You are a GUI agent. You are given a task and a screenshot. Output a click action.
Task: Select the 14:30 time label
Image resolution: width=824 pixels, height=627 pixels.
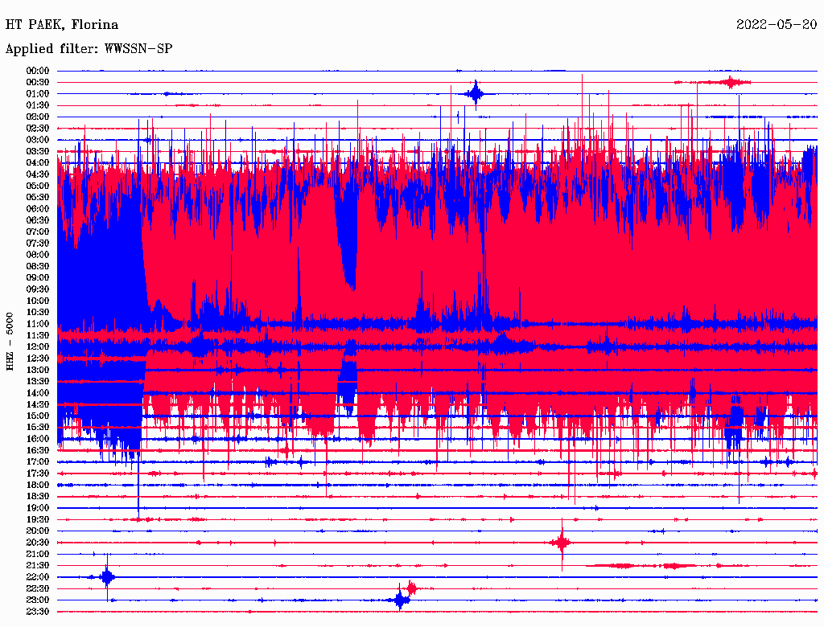click(x=38, y=405)
